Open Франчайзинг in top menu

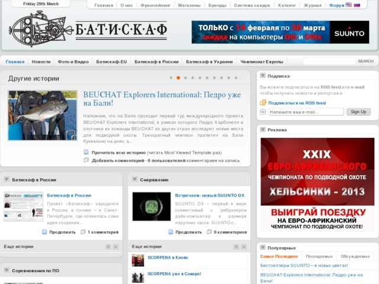pos(155,5)
